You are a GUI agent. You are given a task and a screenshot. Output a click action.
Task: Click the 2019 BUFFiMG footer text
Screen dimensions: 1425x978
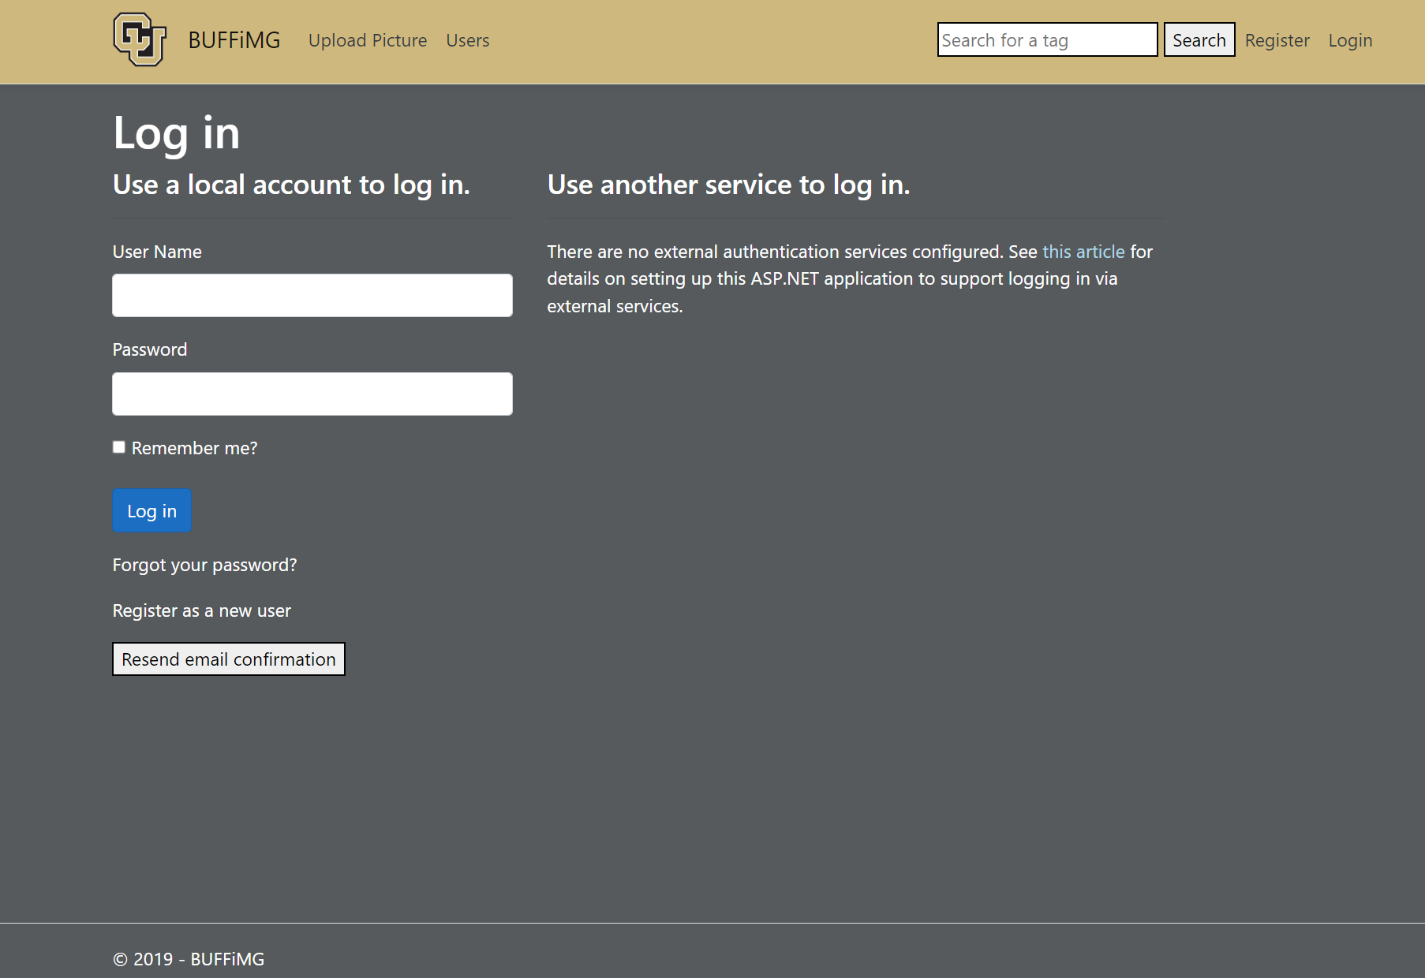point(189,959)
